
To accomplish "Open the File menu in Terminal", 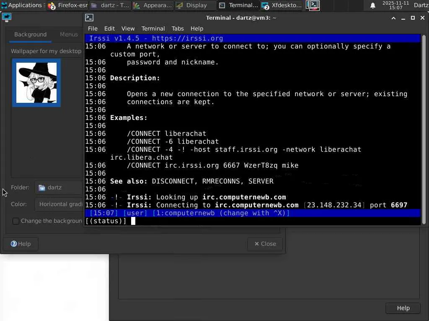I will point(93,29).
